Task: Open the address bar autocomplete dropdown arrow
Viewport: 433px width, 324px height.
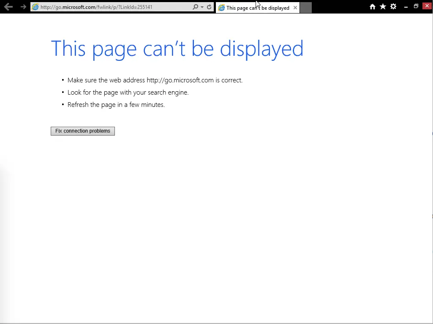Action: [x=202, y=7]
